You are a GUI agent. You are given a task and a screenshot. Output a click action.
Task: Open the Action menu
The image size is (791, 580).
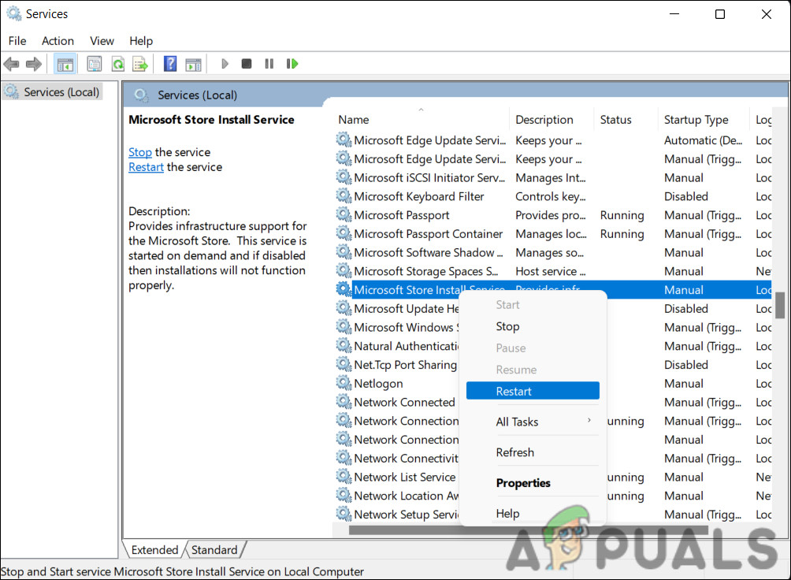[x=58, y=41]
